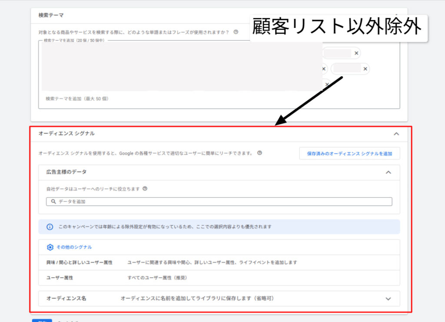Click the magnifier icon in データを追加 field
The image size is (445, 322).
[53, 202]
